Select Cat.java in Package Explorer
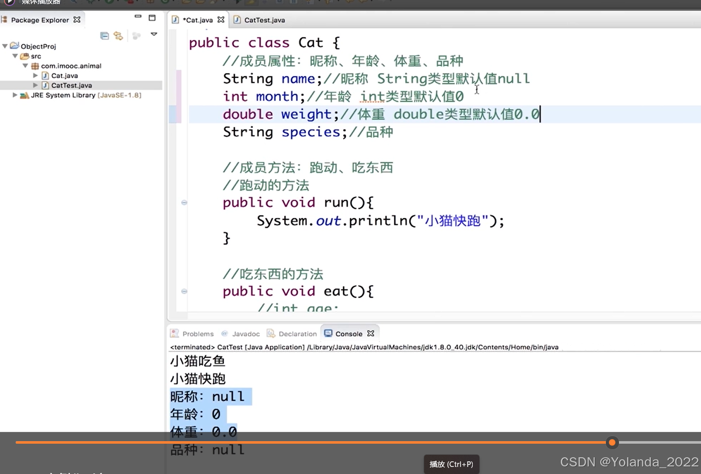The width and height of the screenshot is (701, 474). (x=65, y=75)
